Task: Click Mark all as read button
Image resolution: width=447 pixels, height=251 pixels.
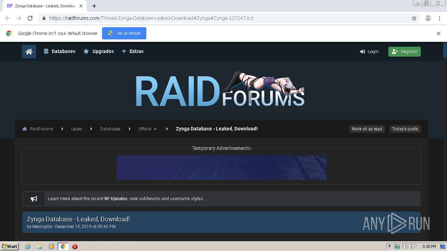Action: pyautogui.click(x=367, y=129)
